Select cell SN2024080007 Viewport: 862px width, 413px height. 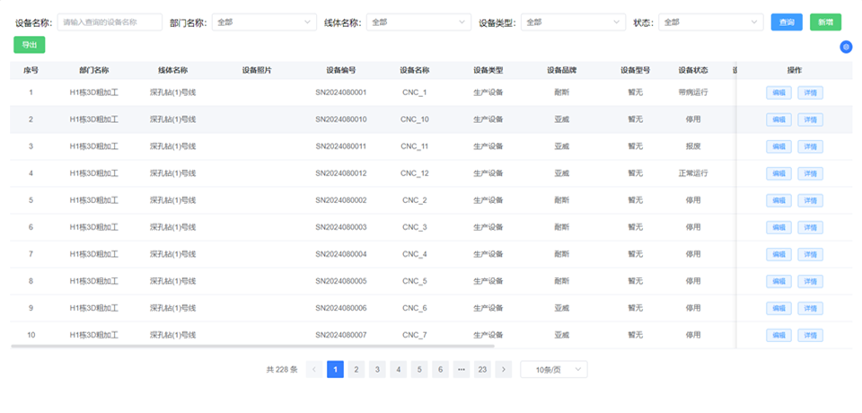[x=341, y=335]
